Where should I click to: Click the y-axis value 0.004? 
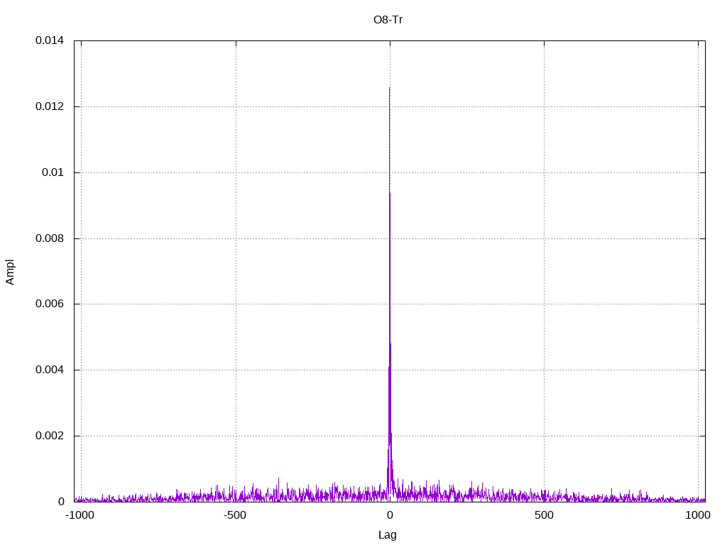(x=50, y=370)
